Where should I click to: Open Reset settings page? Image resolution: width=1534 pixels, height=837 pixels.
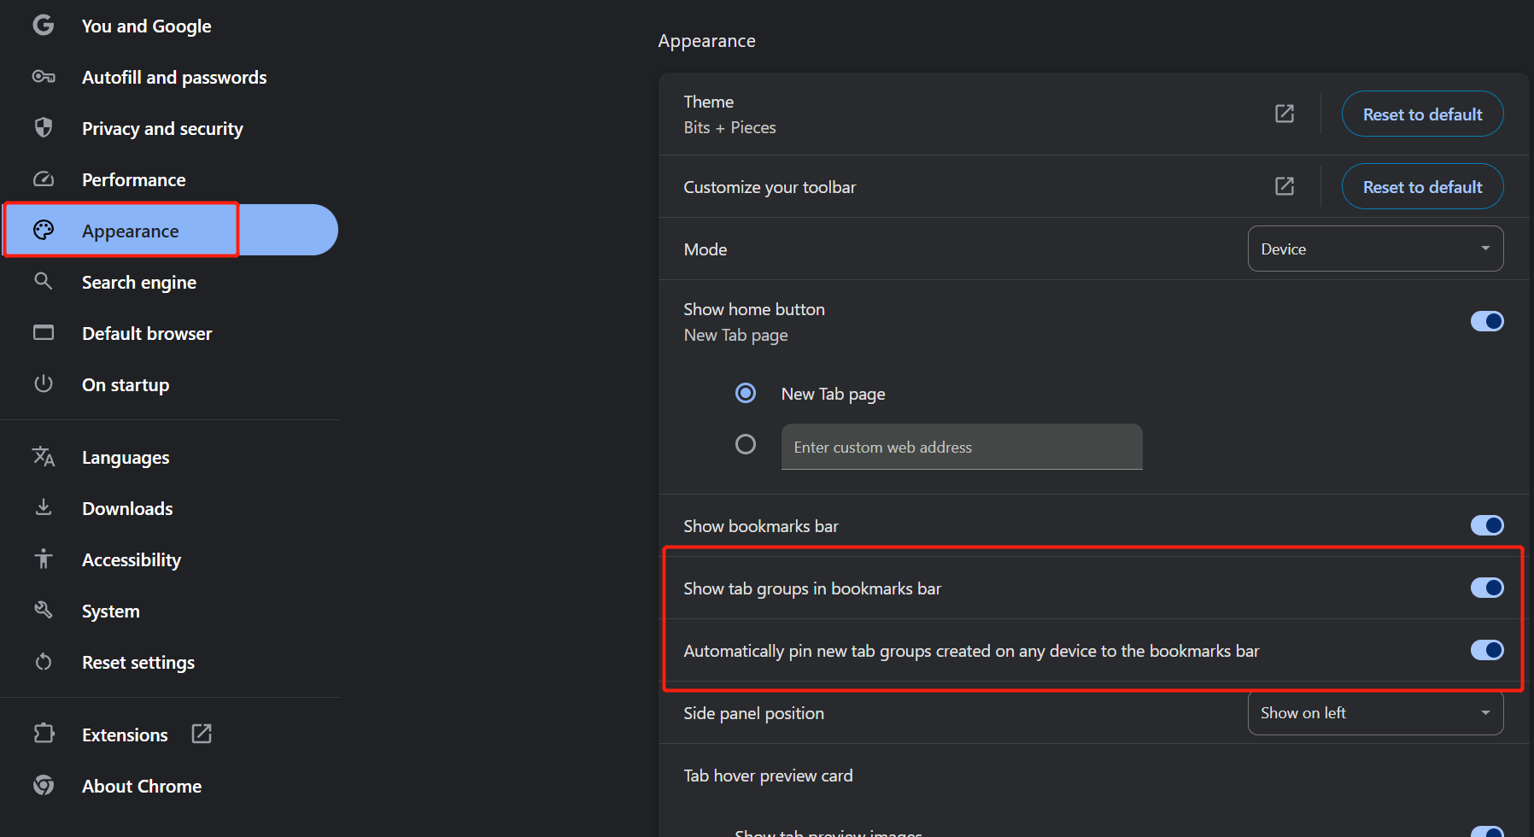[138, 663]
